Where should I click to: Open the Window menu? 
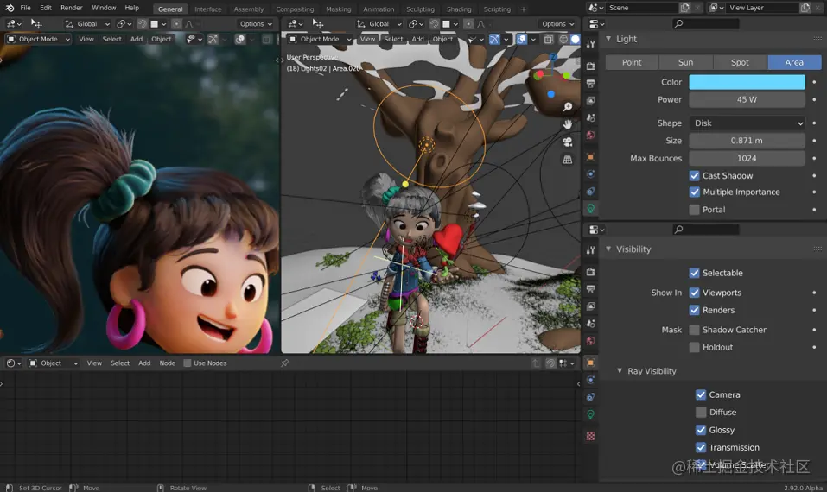tap(104, 8)
